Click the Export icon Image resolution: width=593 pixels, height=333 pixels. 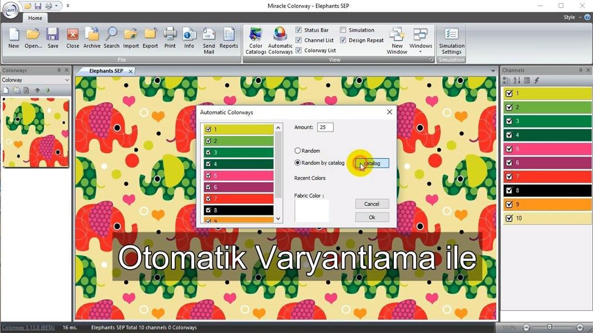click(x=150, y=38)
